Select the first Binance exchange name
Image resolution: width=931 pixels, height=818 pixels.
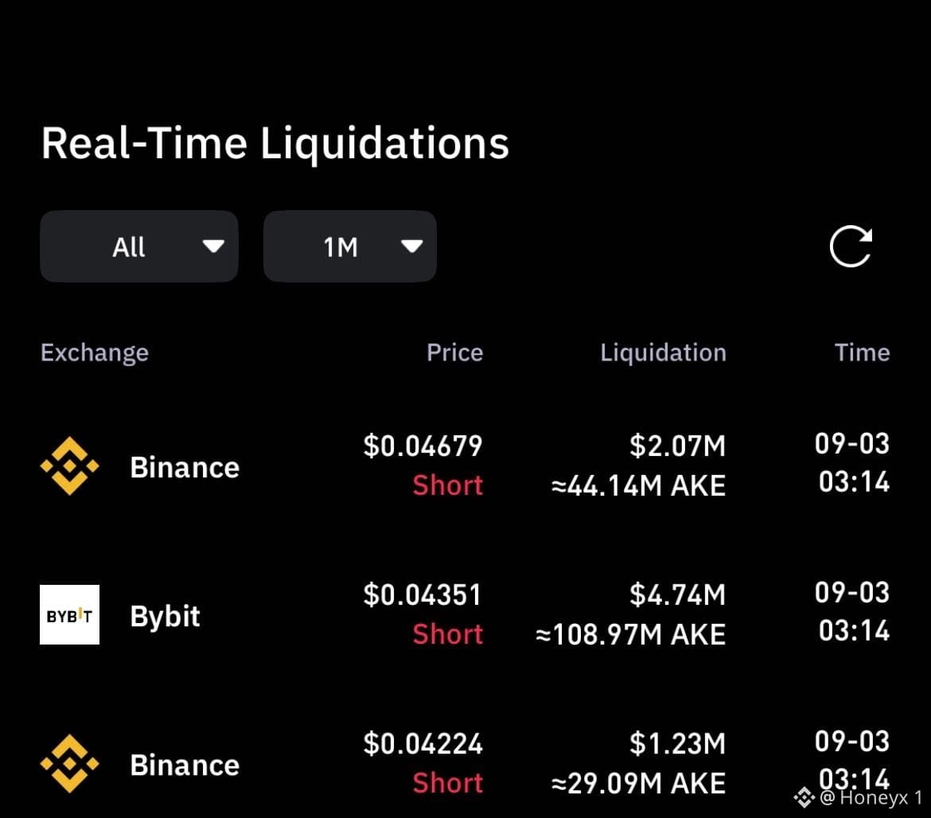coord(185,467)
